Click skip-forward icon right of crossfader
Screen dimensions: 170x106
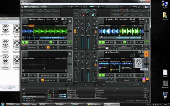tap(104, 85)
